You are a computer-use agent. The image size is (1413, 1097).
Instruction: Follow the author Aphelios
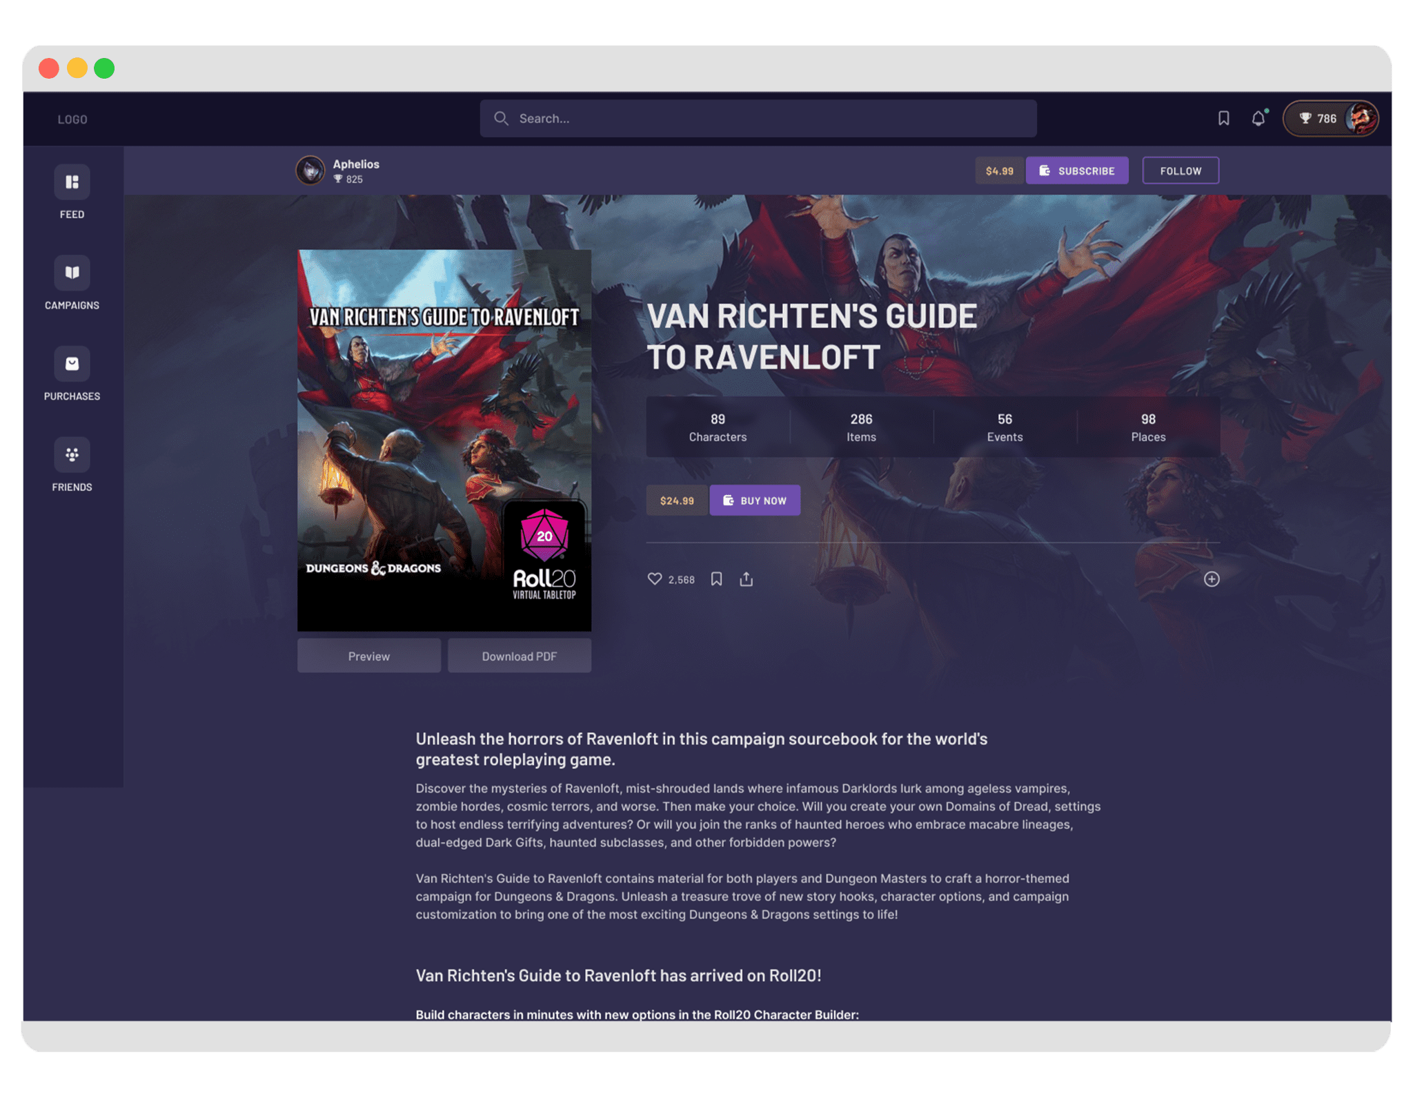coord(1180,171)
